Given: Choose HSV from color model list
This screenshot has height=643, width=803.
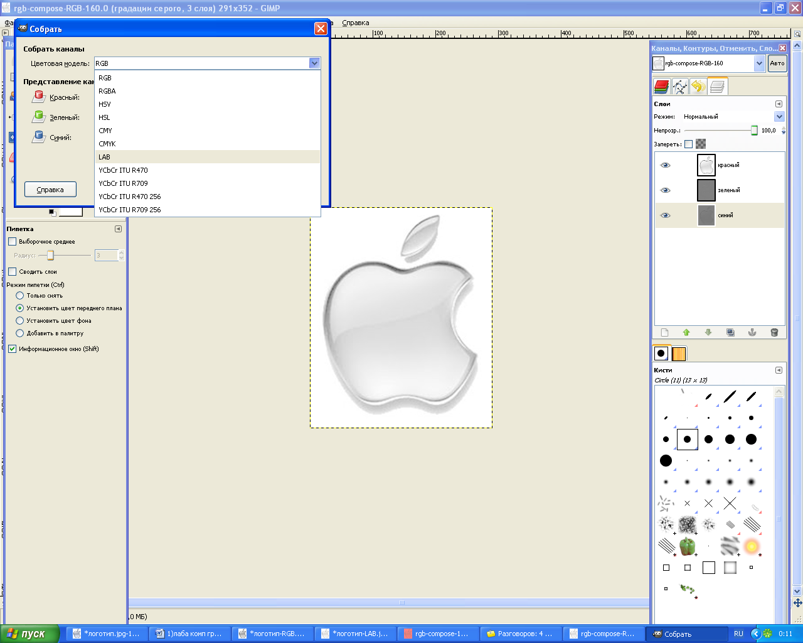Looking at the screenshot, I should pos(208,104).
